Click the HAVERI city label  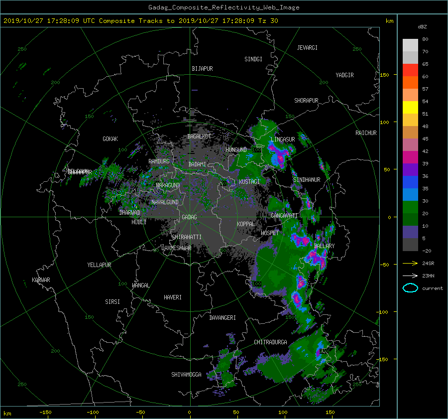pyautogui.click(x=173, y=297)
